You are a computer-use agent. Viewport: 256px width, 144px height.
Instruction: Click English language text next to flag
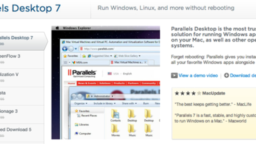127,74
